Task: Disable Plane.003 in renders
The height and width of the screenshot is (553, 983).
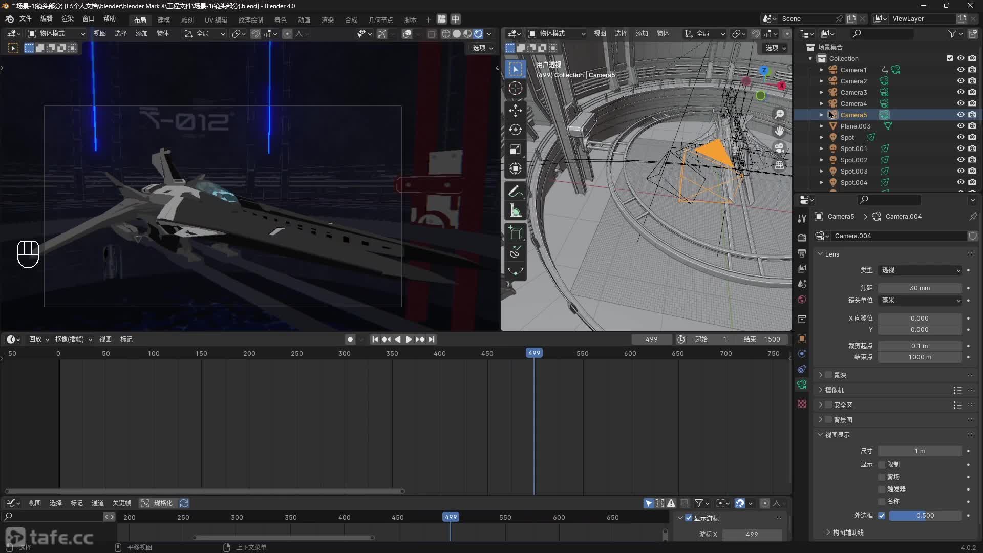Action: click(x=972, y=126)
